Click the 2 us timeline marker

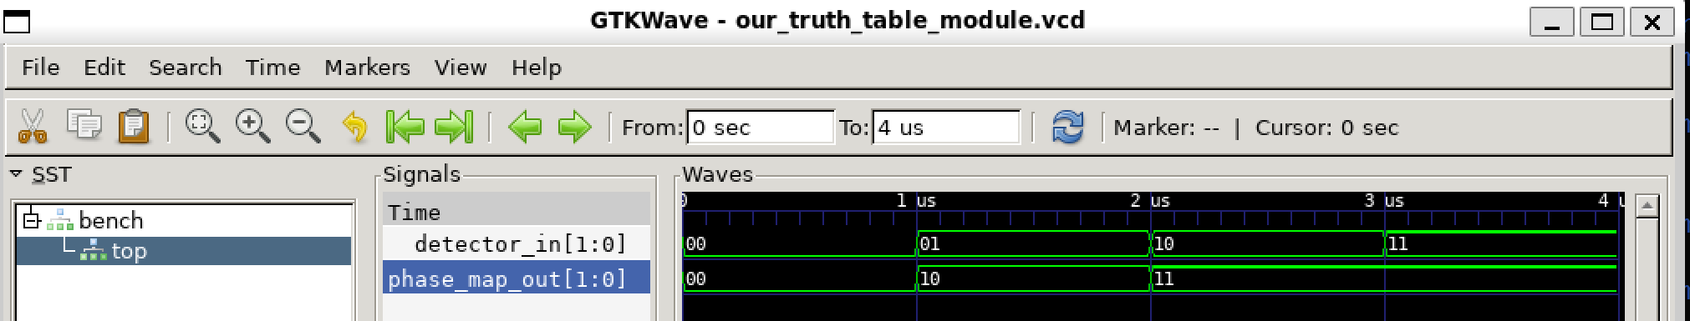pyautogui.click(x=1150, y=201)
